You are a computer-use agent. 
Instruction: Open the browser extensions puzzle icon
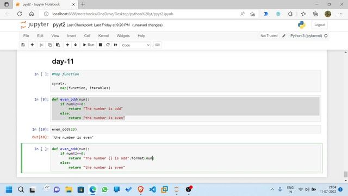pyautogui.click(x=290, y=14)
